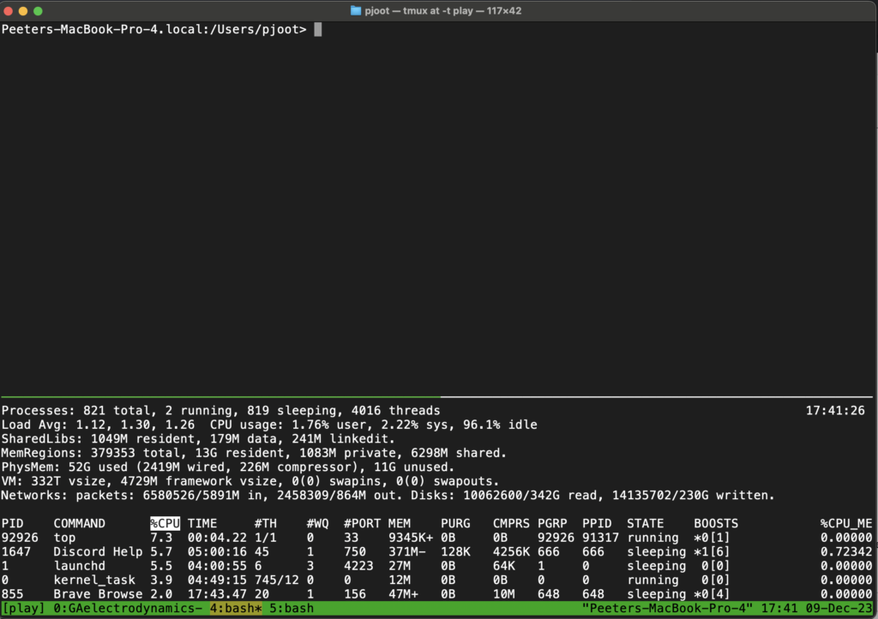Click PID '92926' in the first column

[x=20, y=538]
